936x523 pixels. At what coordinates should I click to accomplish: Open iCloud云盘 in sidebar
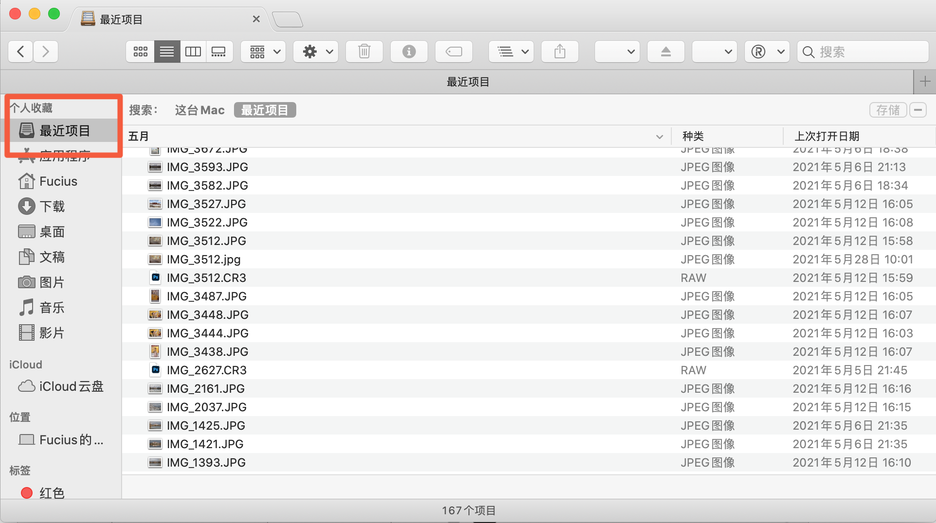coord(61,386)
